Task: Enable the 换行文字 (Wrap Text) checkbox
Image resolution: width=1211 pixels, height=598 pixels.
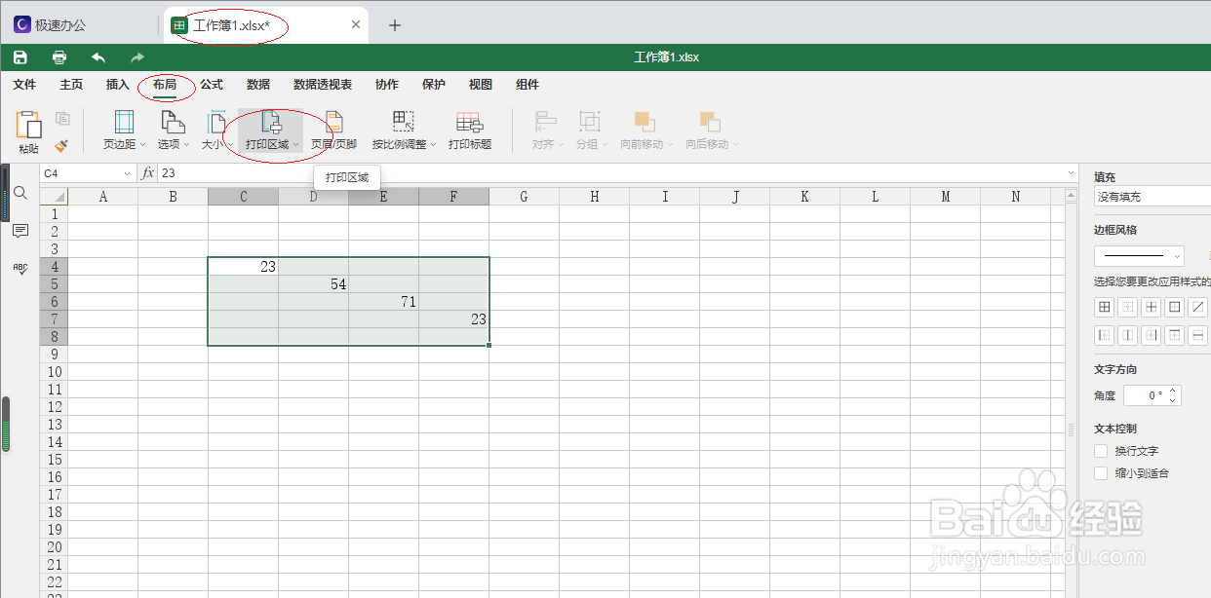Action: click(1100, 451)
